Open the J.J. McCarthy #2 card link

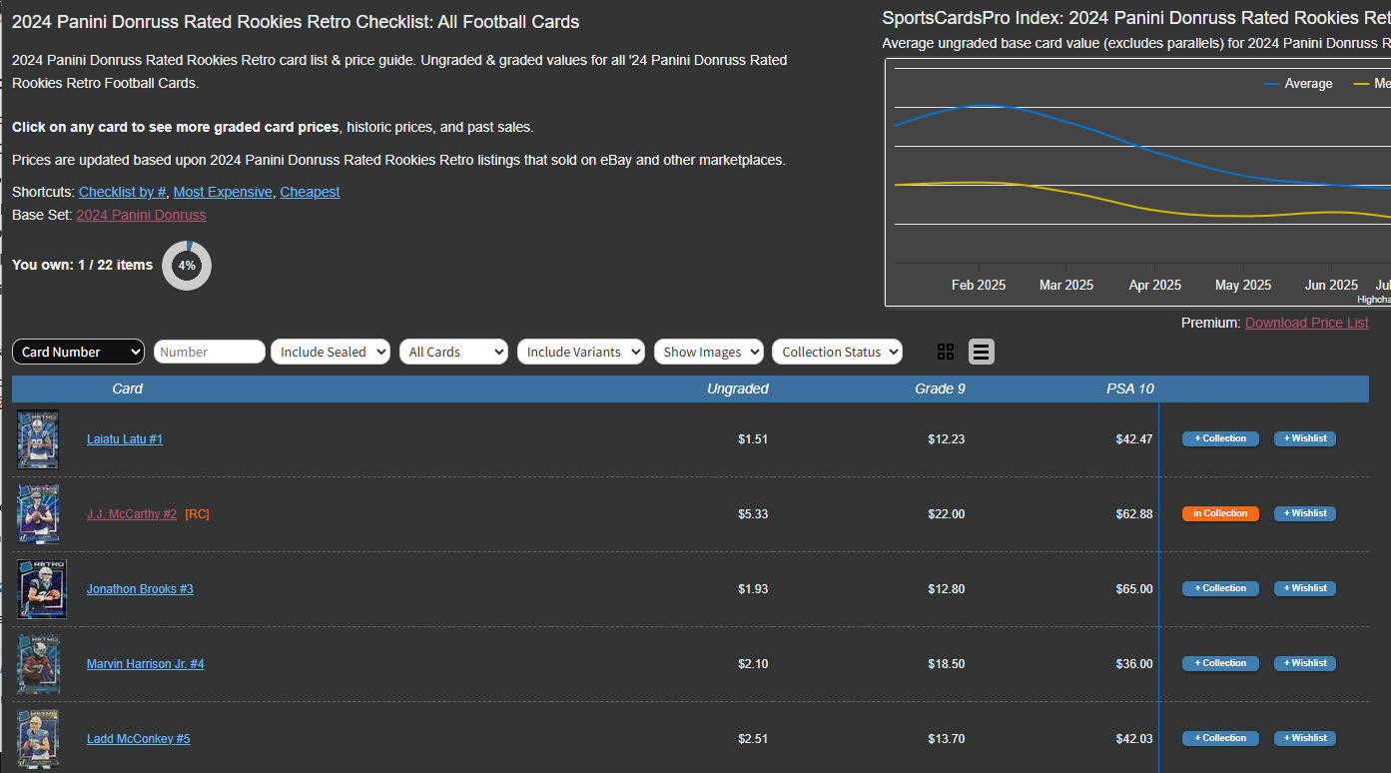tap(132, 514)
